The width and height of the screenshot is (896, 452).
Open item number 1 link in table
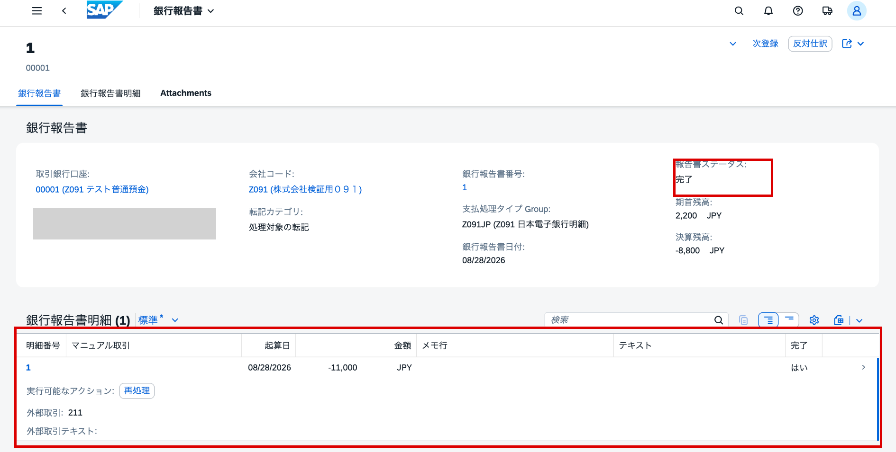[x=28, y=368]
